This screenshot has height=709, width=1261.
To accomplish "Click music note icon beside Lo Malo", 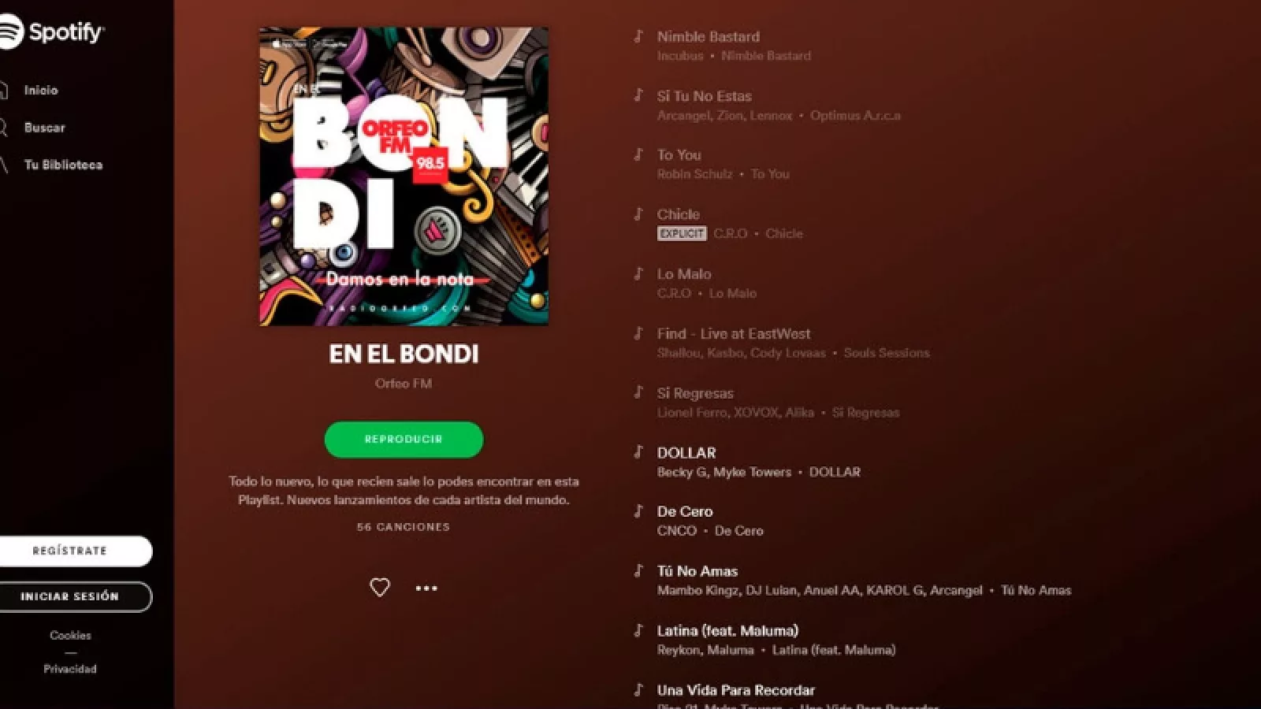I will point(638,273).
